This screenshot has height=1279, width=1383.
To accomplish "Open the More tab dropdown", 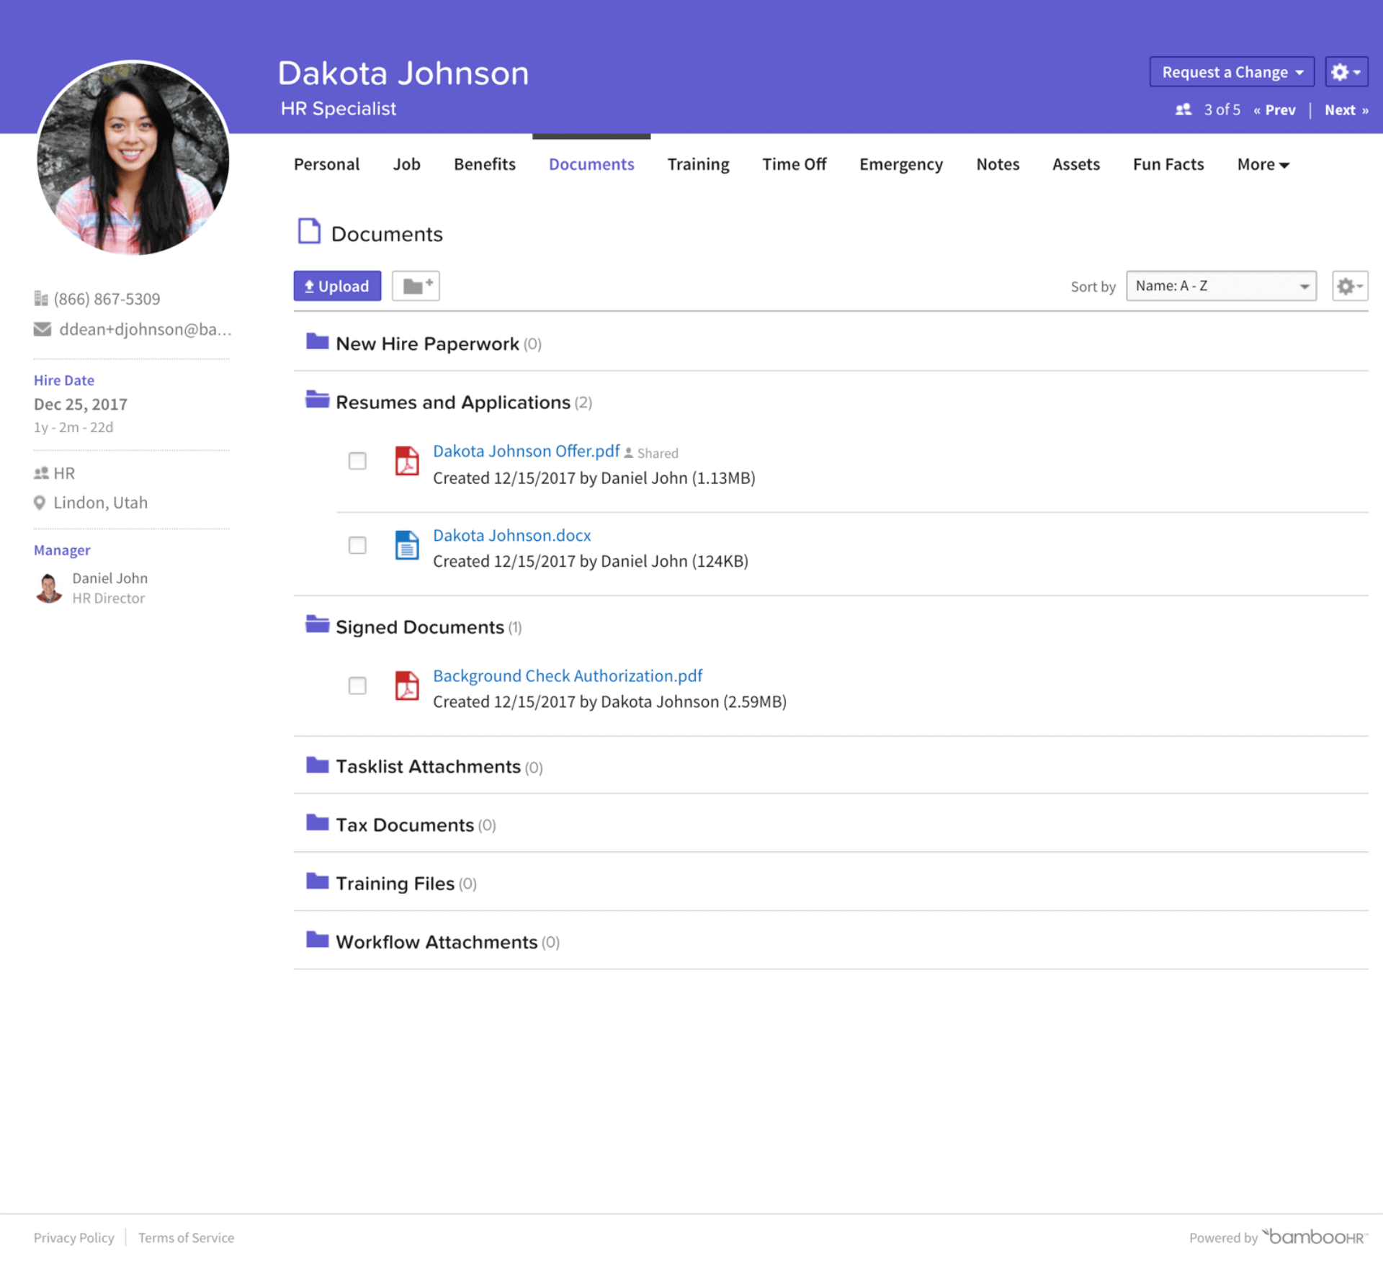I will tap(1263, 164).
